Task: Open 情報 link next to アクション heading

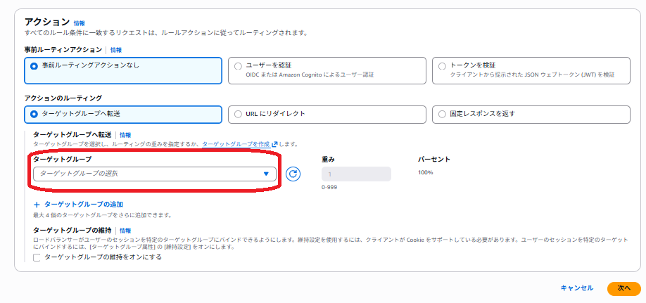Action: 79,23
